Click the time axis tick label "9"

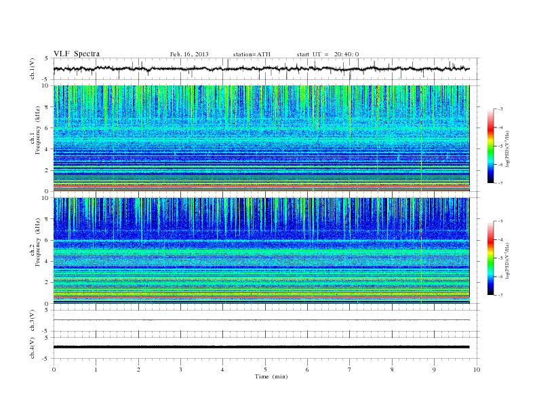click(434, 370)
